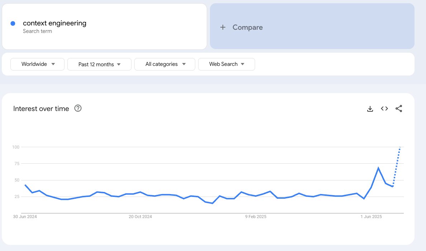
Task: Open the All categories dropdown
Action: point(165,64)
